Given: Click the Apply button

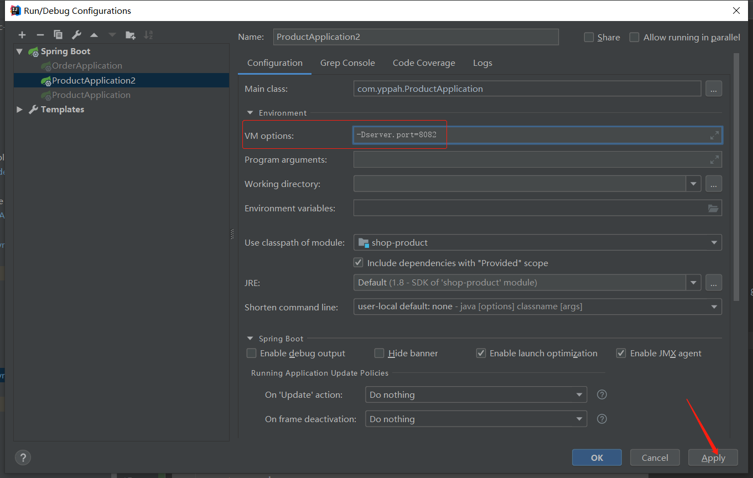Looking at the screenshot, I should [x=713, y=458].
